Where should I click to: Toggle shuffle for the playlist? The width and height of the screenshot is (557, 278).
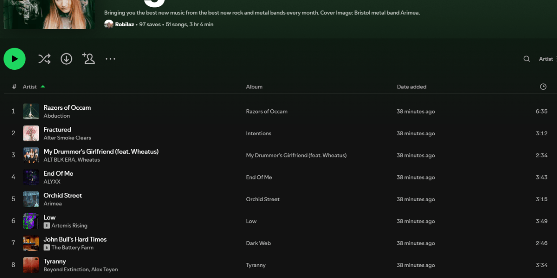point(44,59)
